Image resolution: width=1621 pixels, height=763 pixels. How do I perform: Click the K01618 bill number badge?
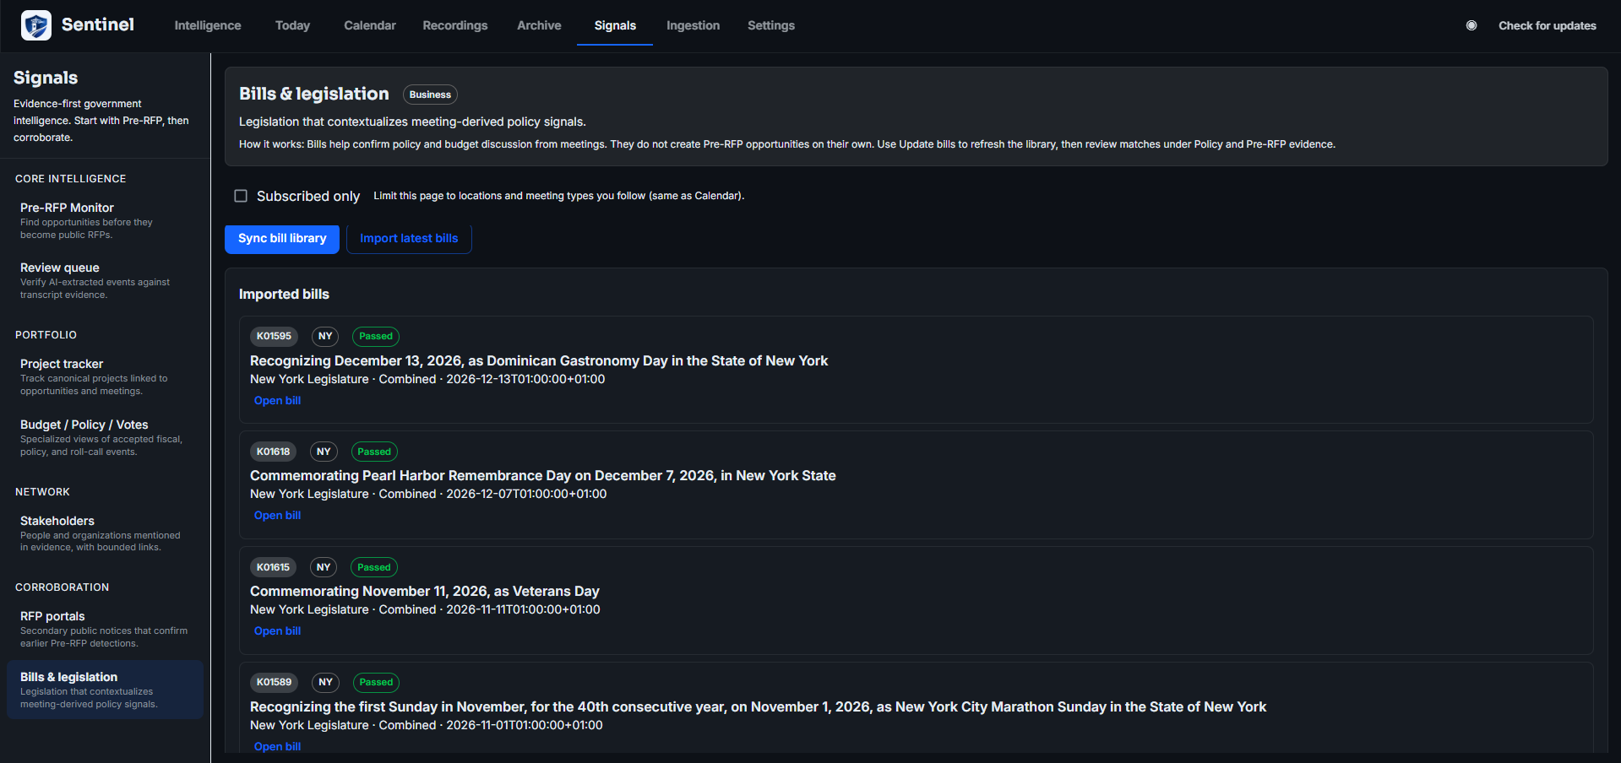(273, 452)
